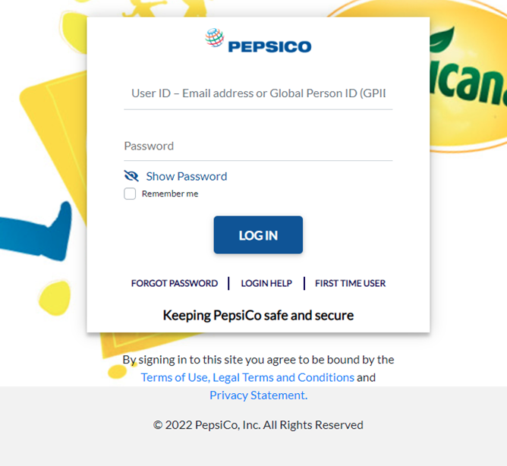Click the PEPSICO wordmark text
507x466 pixels.
point(269,46)
